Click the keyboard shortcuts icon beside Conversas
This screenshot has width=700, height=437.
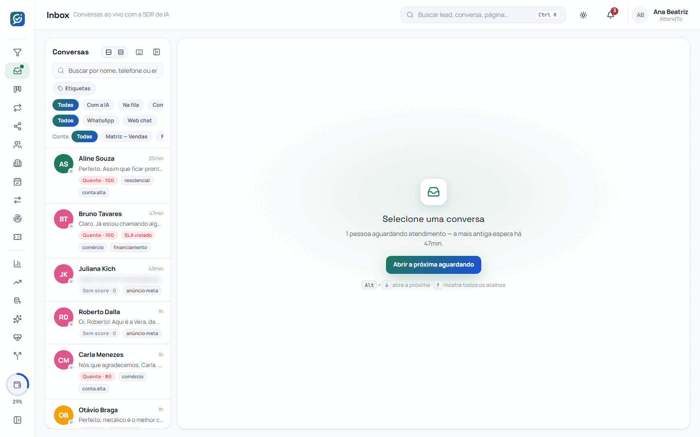pos(140,52)
